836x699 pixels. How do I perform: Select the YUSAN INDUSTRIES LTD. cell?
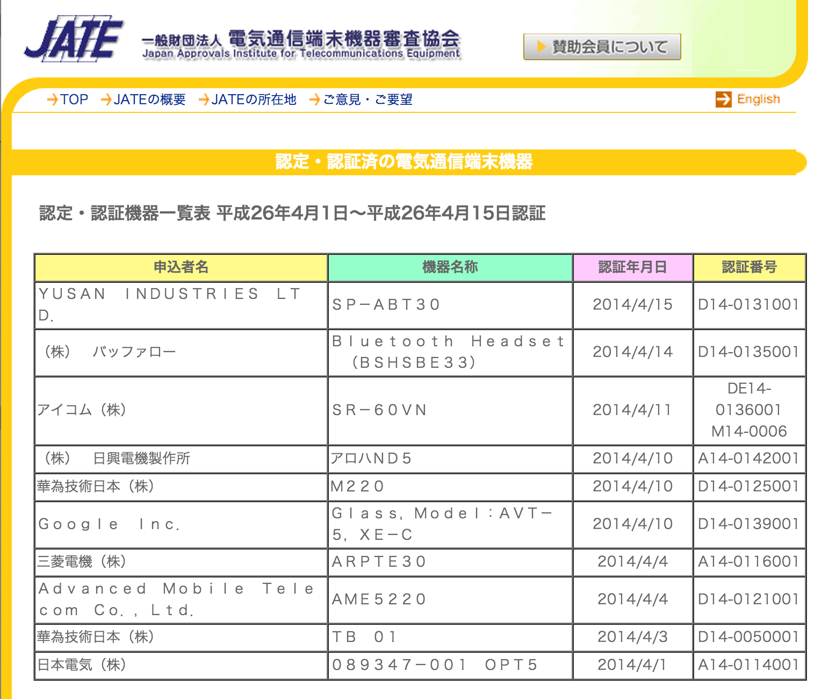181,305
